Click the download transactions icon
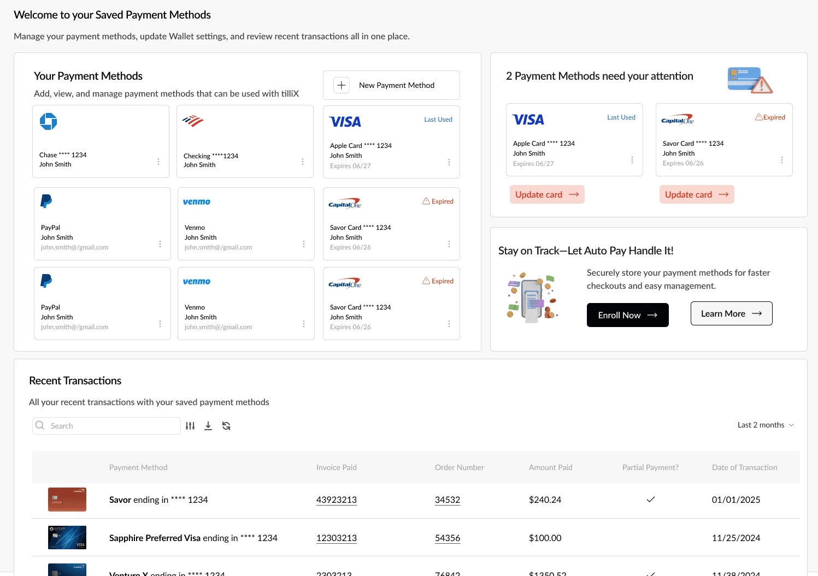 coord(208,426)
